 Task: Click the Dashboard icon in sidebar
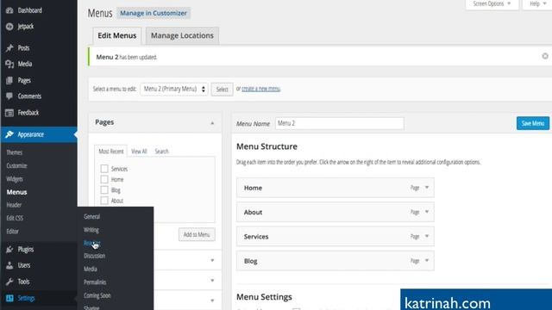9,10
